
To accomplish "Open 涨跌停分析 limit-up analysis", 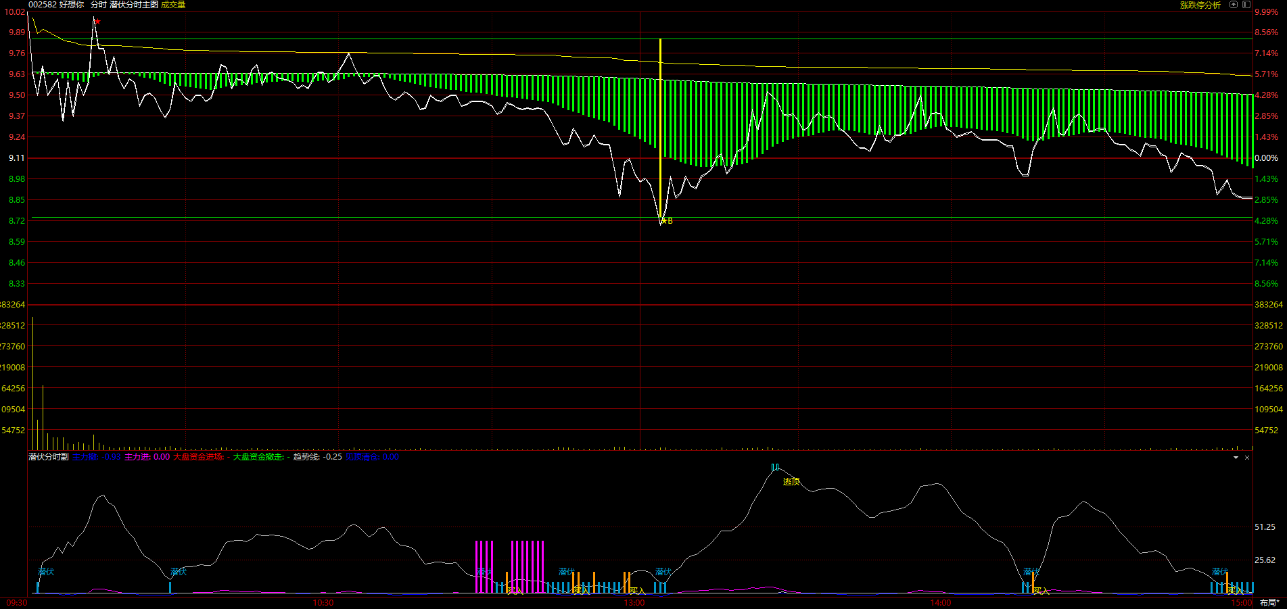I will (1200, 5).
